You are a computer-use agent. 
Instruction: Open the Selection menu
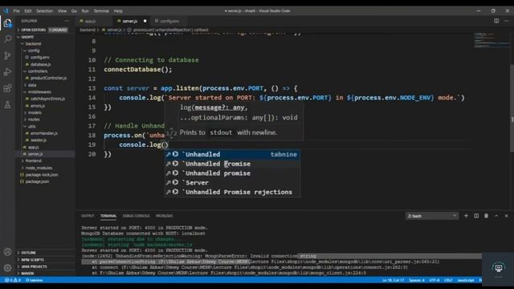(x=45, y=10)
